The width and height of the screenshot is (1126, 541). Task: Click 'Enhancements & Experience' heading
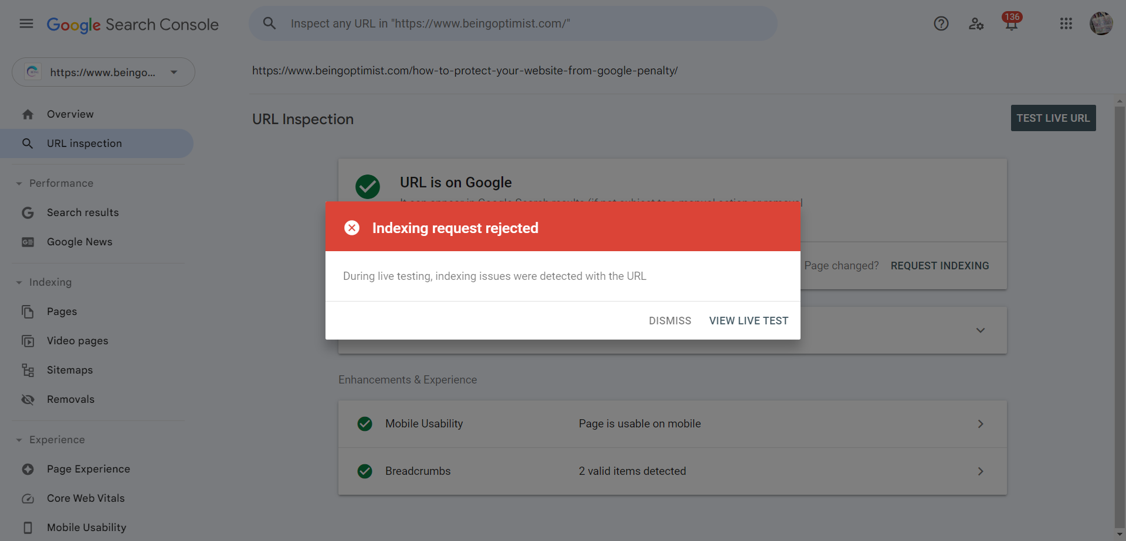(x=408, y=380)
